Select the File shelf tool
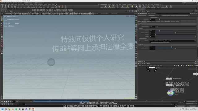The image size is (198, 111). pyautogui.click(x=59, y=6)
